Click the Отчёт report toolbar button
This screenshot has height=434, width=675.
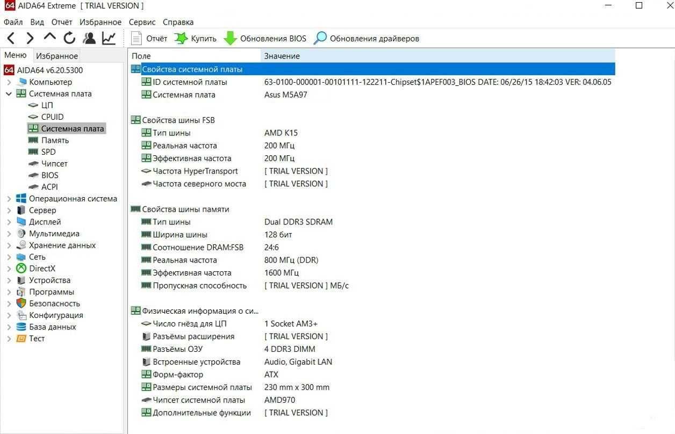point(149,38)
